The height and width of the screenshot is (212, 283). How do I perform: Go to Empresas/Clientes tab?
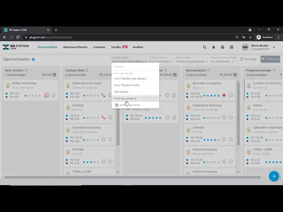[75, 47]
